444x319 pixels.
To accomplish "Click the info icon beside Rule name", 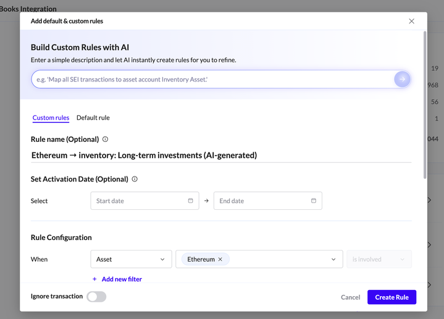I will [x=105, y=139].
